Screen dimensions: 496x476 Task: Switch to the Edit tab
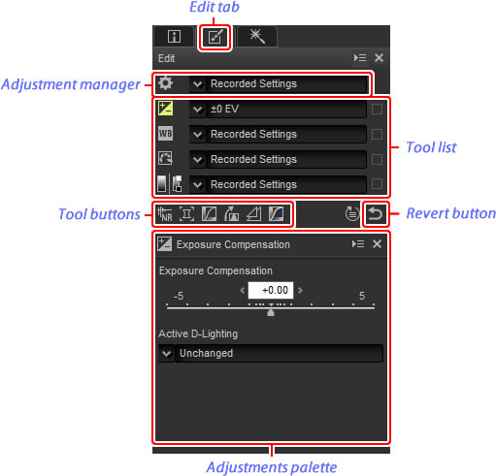(x=215, y=38)
